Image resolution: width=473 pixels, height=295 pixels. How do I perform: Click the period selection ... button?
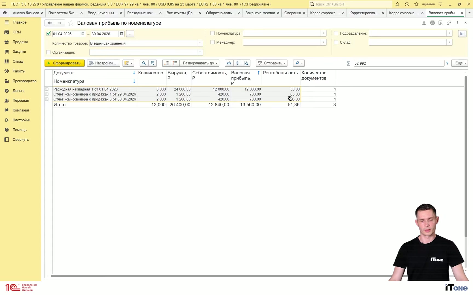click(130, 34)
